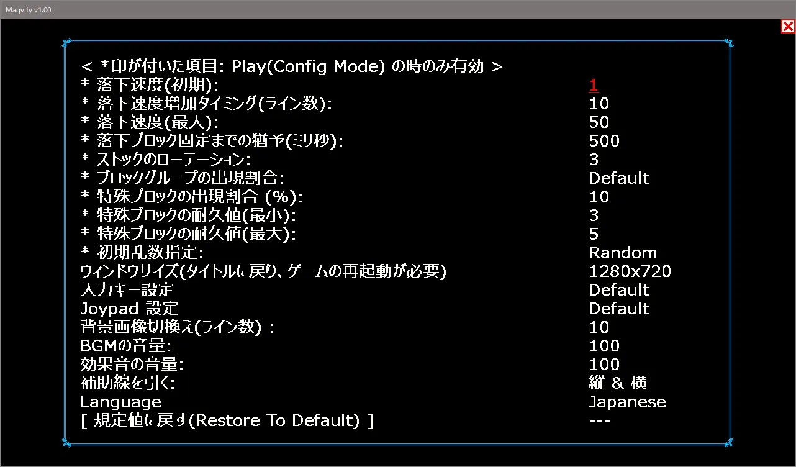Select 背景画像切換え(ライン数) setting
The image size is (796, 467).
178,327
